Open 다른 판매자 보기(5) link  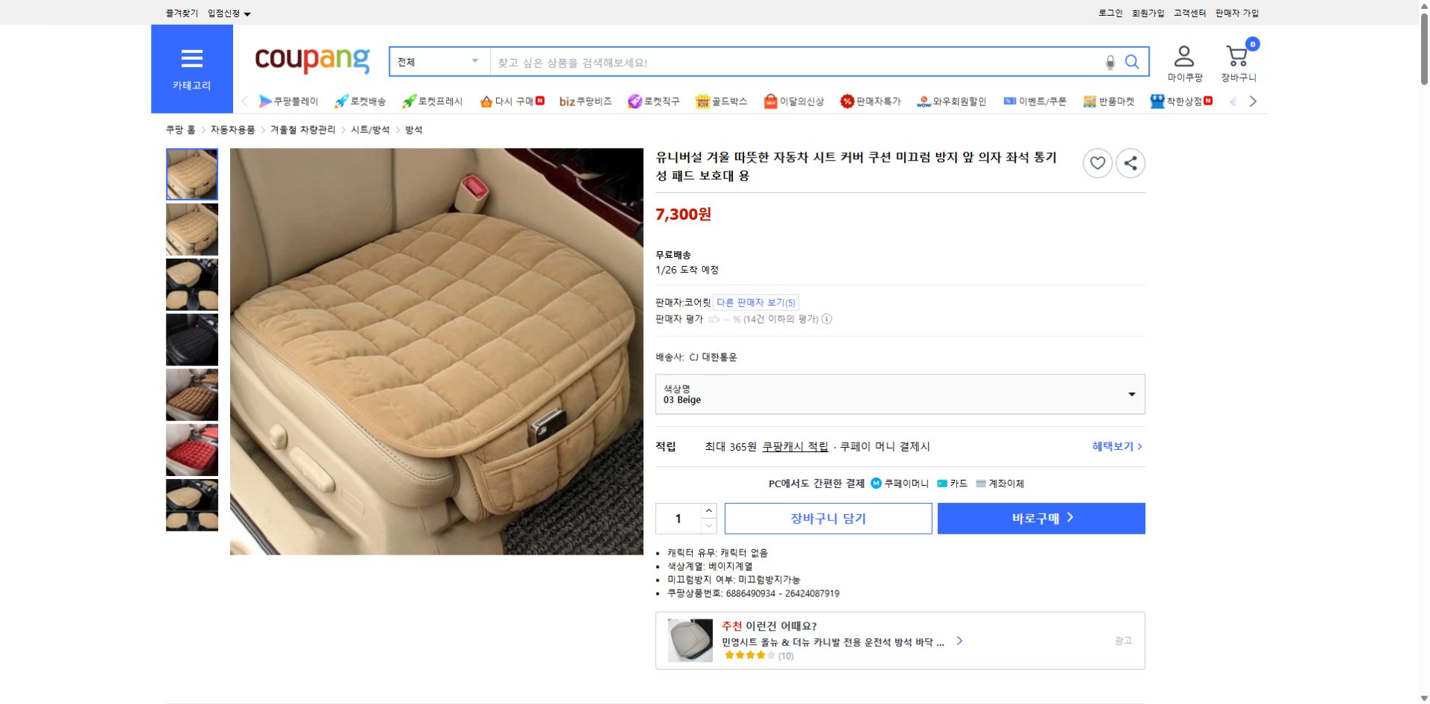pos(756,302)
